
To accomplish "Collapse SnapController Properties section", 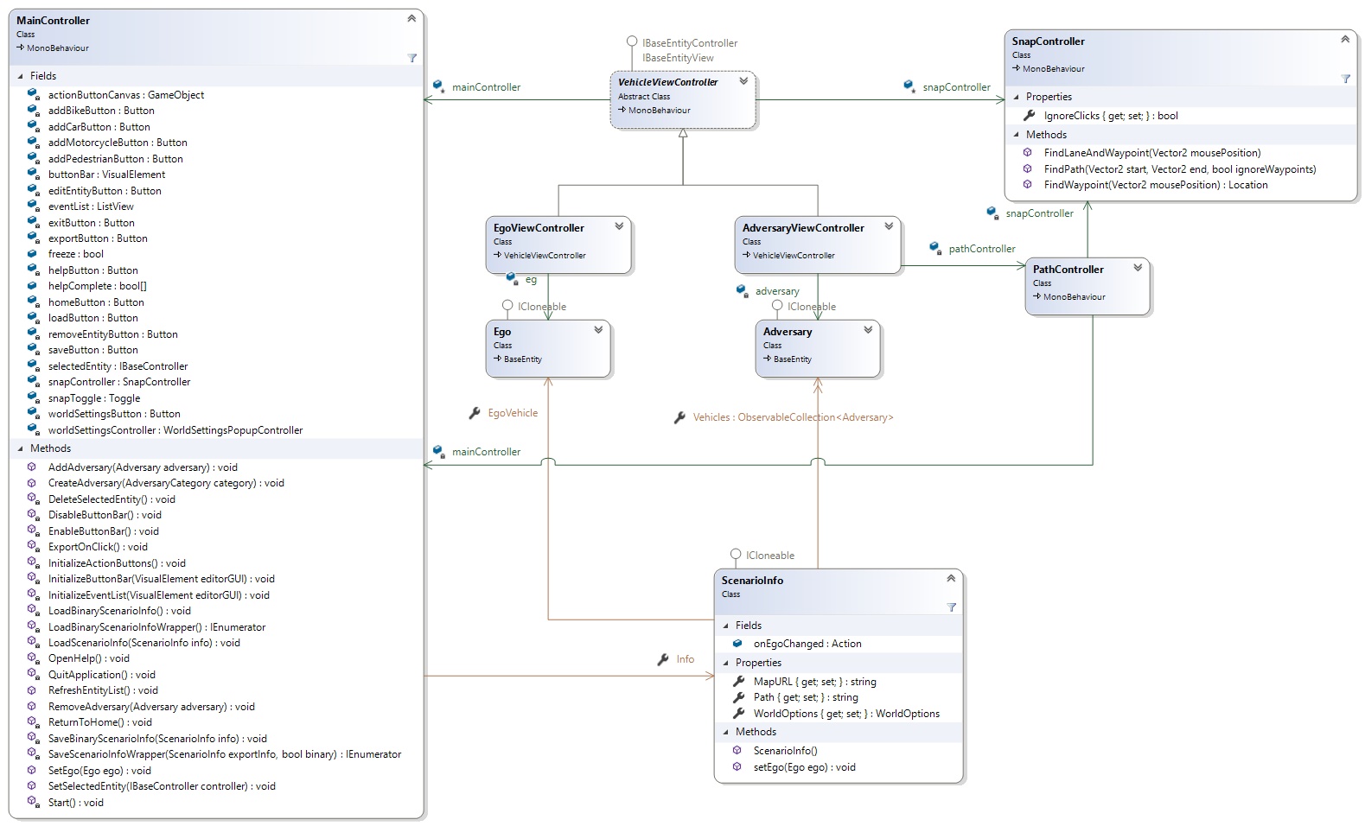I will pyautogui.click(x=1017, y=97).
